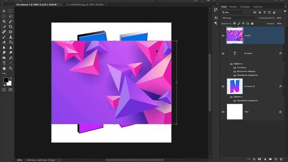Hide the Фон background layer
288x162 pixels.
coord(223,112)
